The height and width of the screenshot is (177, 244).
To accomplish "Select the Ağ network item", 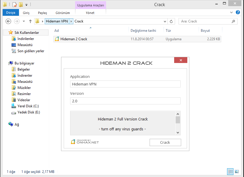I will click(x=17, y=125).
